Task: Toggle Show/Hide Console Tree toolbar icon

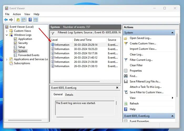Action: tap(23, 20)
